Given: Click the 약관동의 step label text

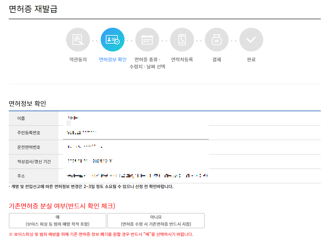Looking at the screenshot, I should [78, 59].
